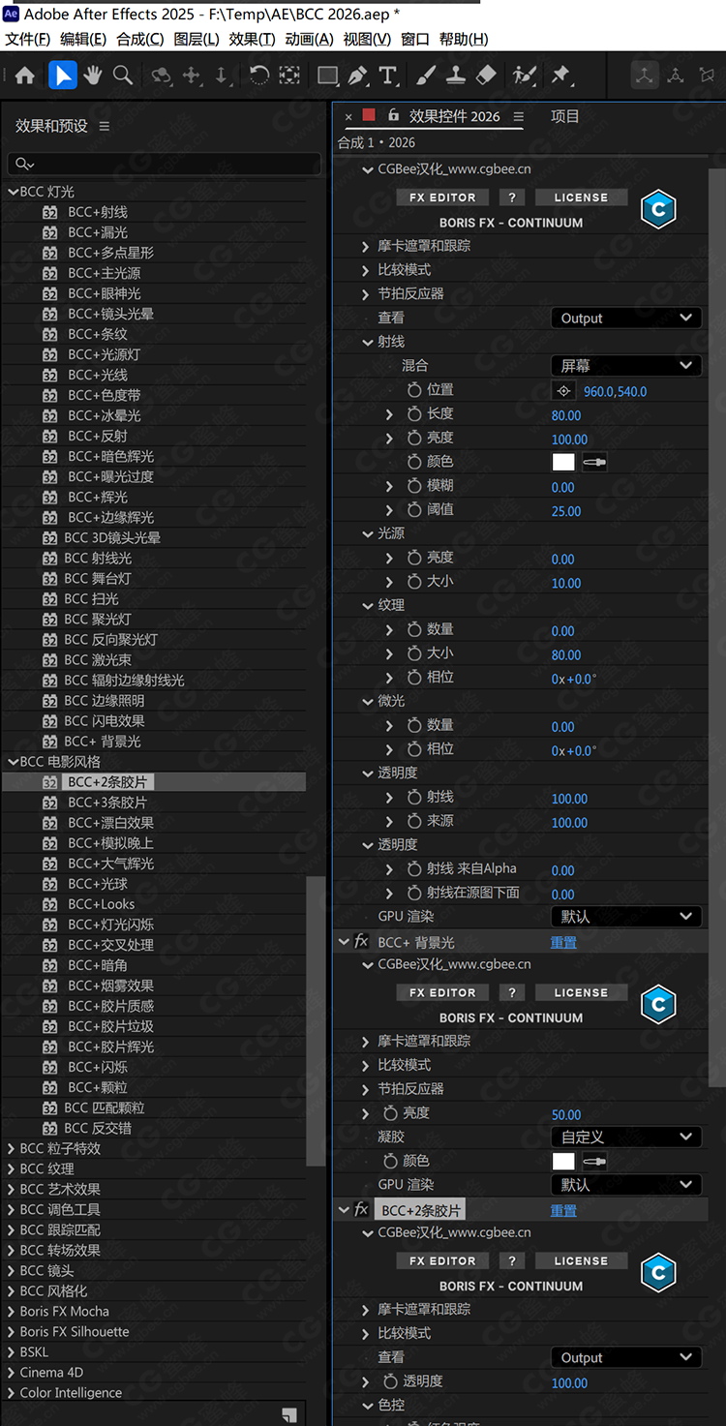This screenshot has height=1426, width=726.
Task: Click the 效果和预设 list scrollbar
Action: click(x=316, y=1020)
